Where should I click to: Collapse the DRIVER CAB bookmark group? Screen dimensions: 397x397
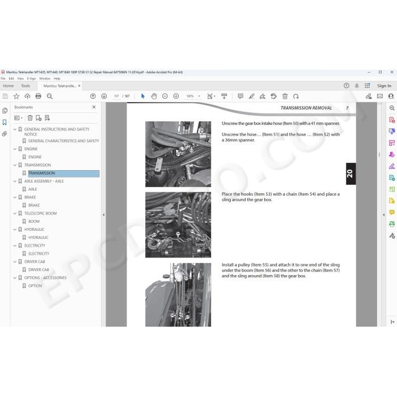pyautogui.click(x=15, y=261)
